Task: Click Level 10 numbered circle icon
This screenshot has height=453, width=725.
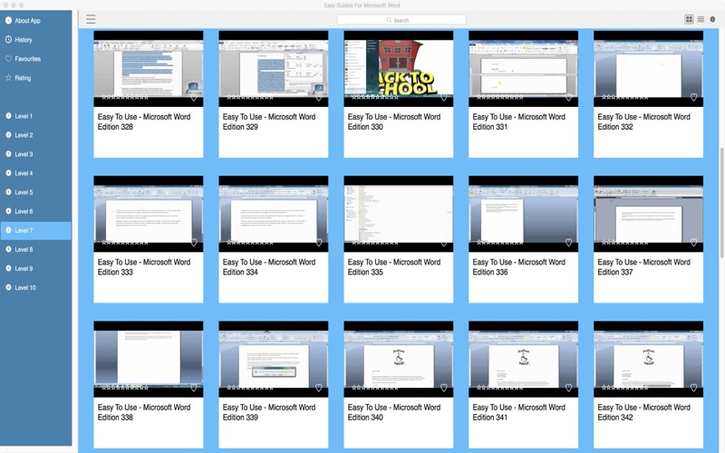Action: (x=8, y=287)
